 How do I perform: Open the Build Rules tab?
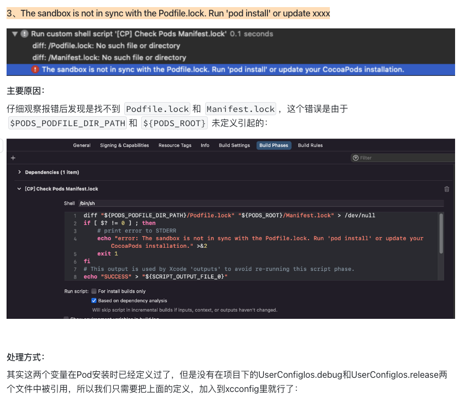pyautogui.click(x=310, y=145)
